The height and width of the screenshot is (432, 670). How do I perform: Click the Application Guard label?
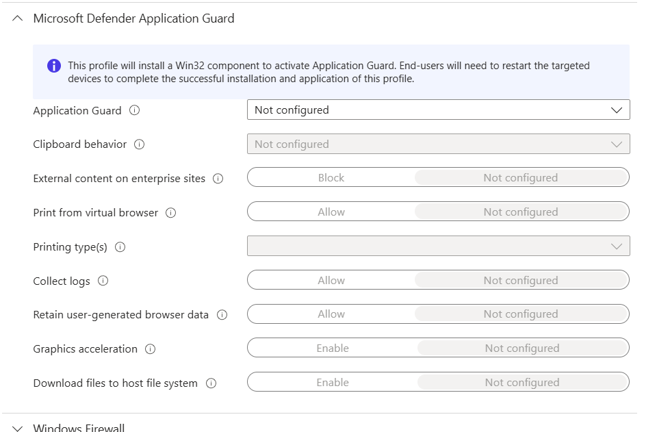77,111
